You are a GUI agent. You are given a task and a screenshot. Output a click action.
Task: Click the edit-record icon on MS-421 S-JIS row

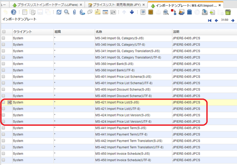(x=10, y=102)
